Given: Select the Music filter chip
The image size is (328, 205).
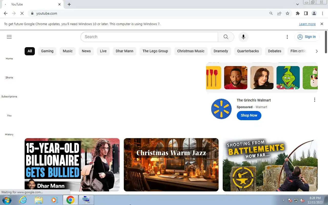Looking at the screenshot, I should [x=68, y=51].
